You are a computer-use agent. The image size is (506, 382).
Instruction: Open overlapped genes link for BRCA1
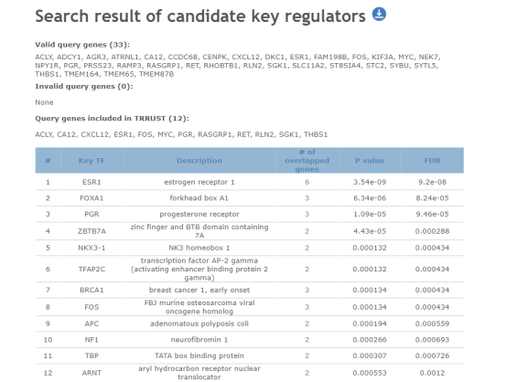point(307,290)
